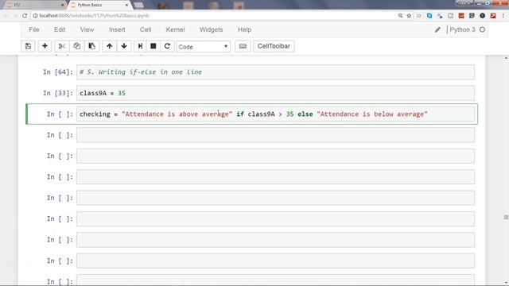Go back in browser history
509x286 pixels.
pos(6,16)
